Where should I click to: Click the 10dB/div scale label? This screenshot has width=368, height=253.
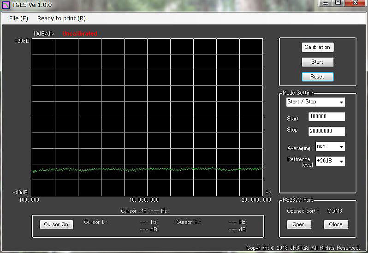(44, 34)
